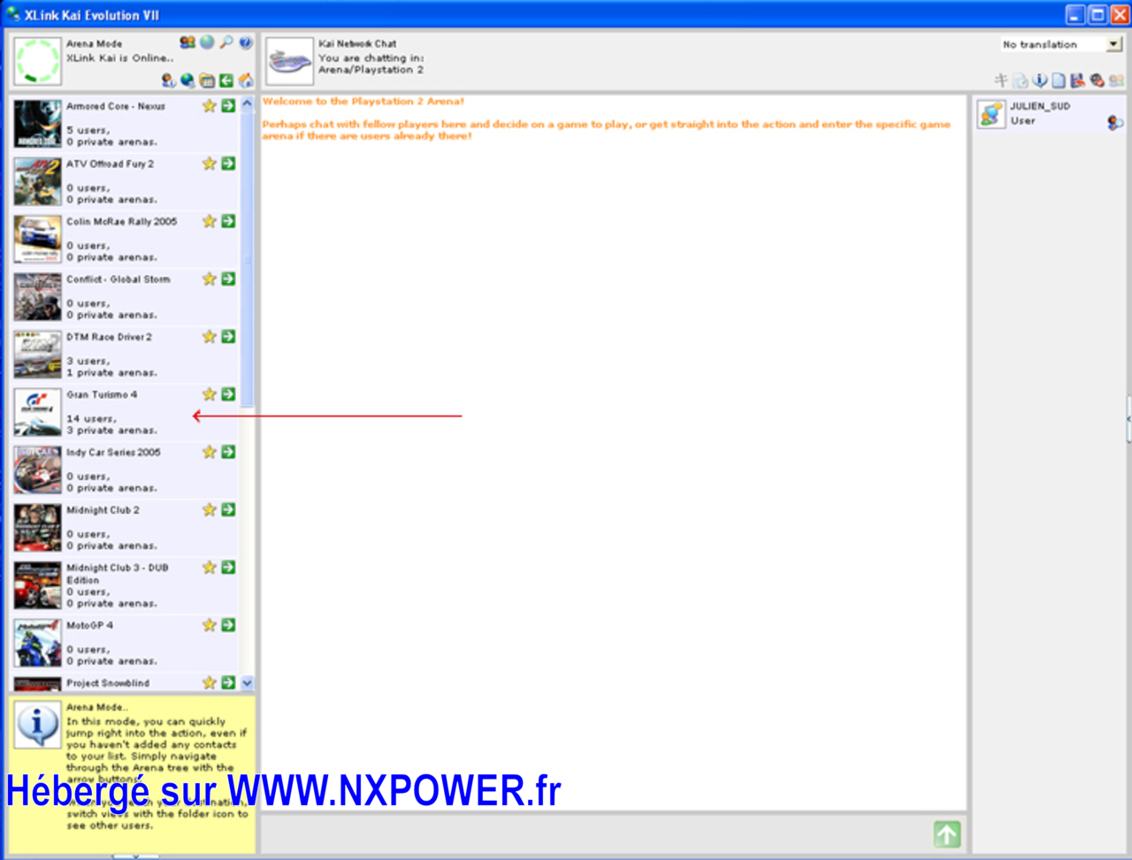1132x860 pixels.
Task: Enter Conflict - Global Storm arena green arrow
Action: pyautogui.click(x=229, y=279)
